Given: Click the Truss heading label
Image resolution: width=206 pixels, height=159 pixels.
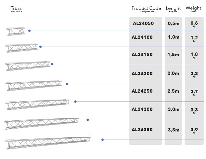Looking at the screenshot, I should pos(16,8).
